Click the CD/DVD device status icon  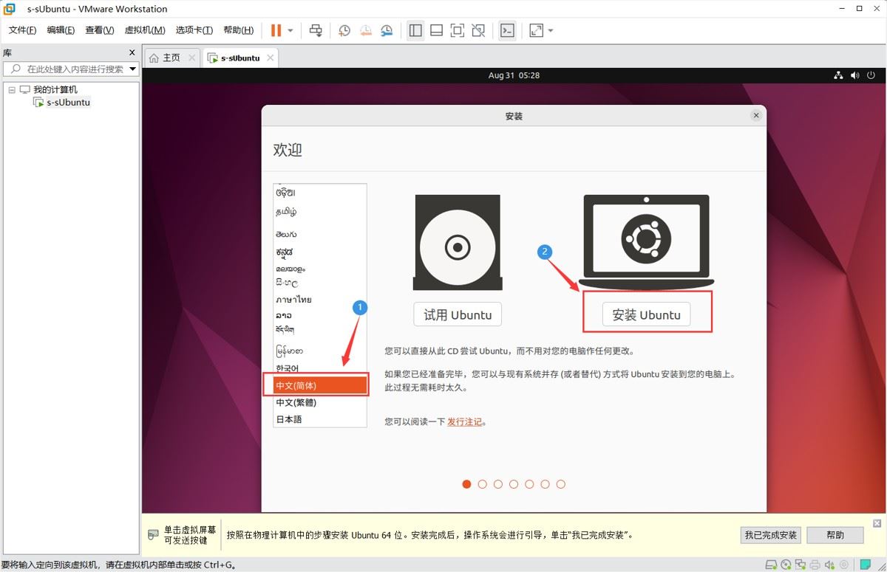(786, 565)
